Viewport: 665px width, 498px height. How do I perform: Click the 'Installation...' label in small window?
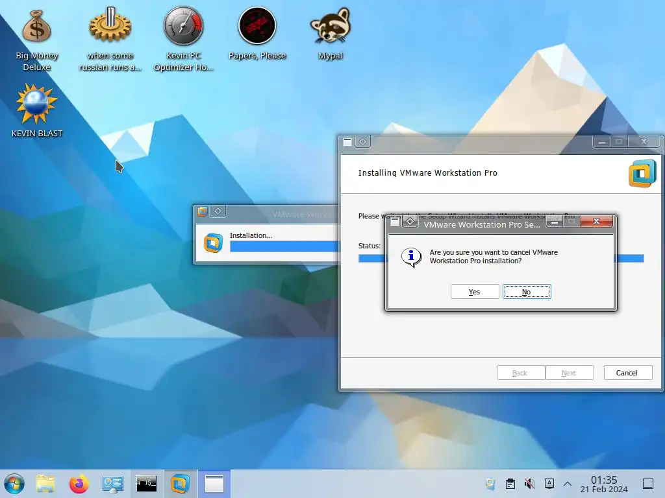point(251,235)
